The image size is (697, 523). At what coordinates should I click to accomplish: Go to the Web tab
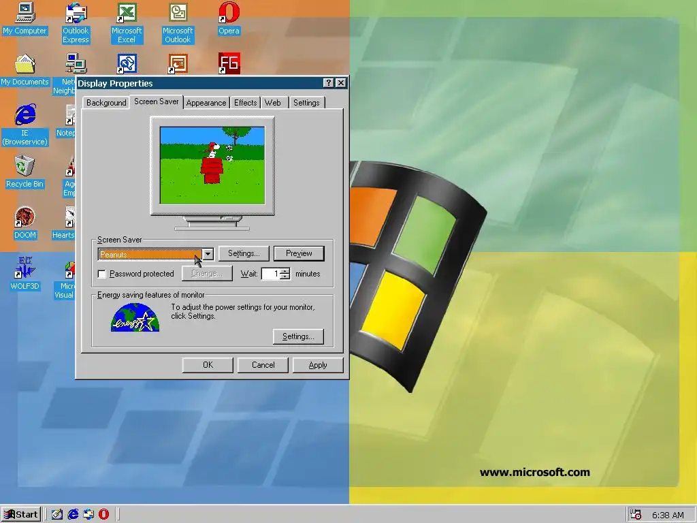pyautogui.click(x=273, y=103)
